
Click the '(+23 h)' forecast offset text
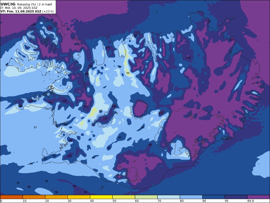point(48,11)
